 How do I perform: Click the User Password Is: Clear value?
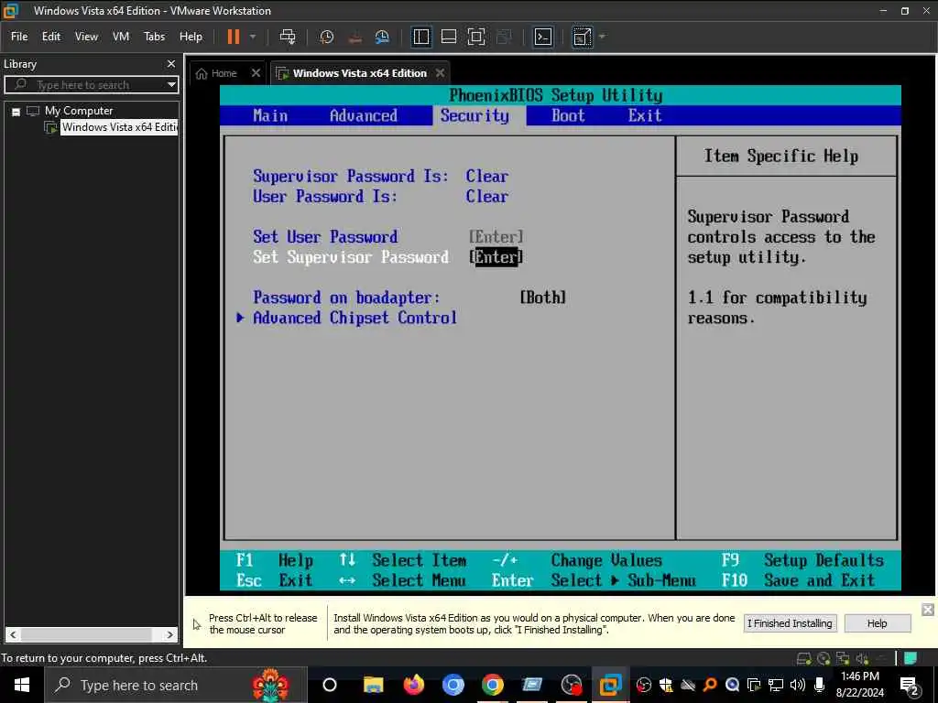point(487,197)
